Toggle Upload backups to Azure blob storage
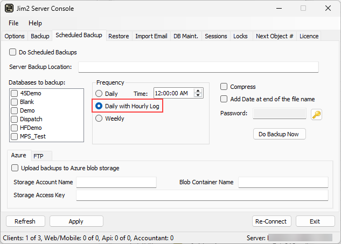The height and width of the screenshot is (244, 341). tap(15, 168)
